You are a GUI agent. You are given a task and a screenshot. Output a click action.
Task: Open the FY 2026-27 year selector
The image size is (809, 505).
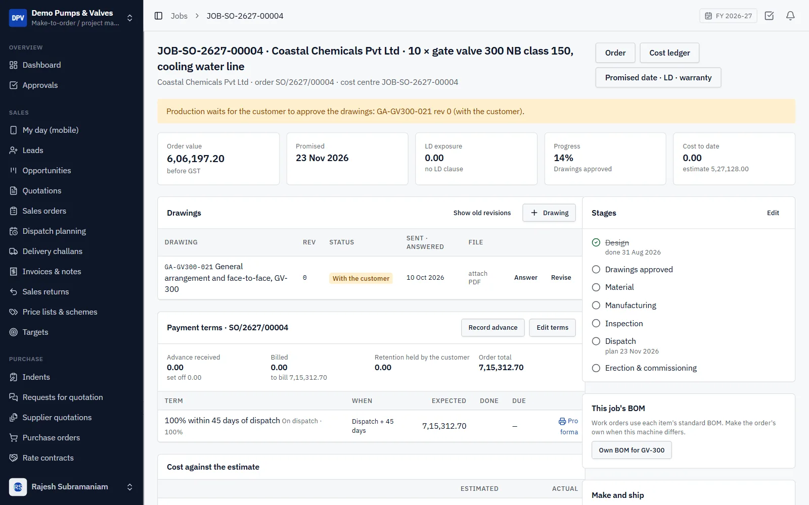[728, 16]
